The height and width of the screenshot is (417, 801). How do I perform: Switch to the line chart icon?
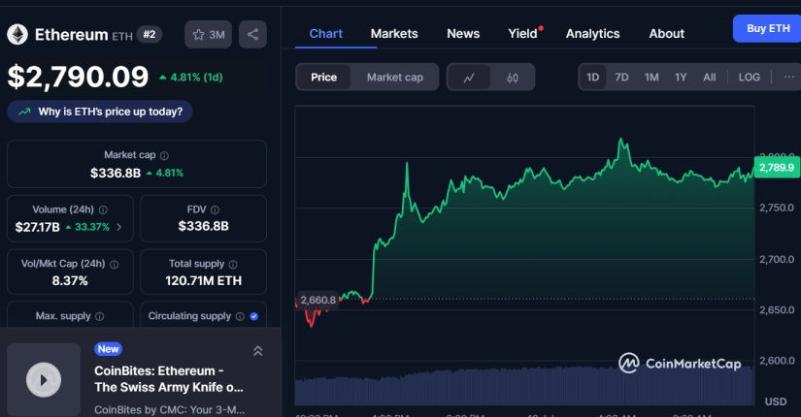[x=469, y=78]
